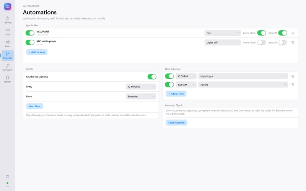
Task: Disable the VALORANT app profile
Action: (x=30, y=33)
